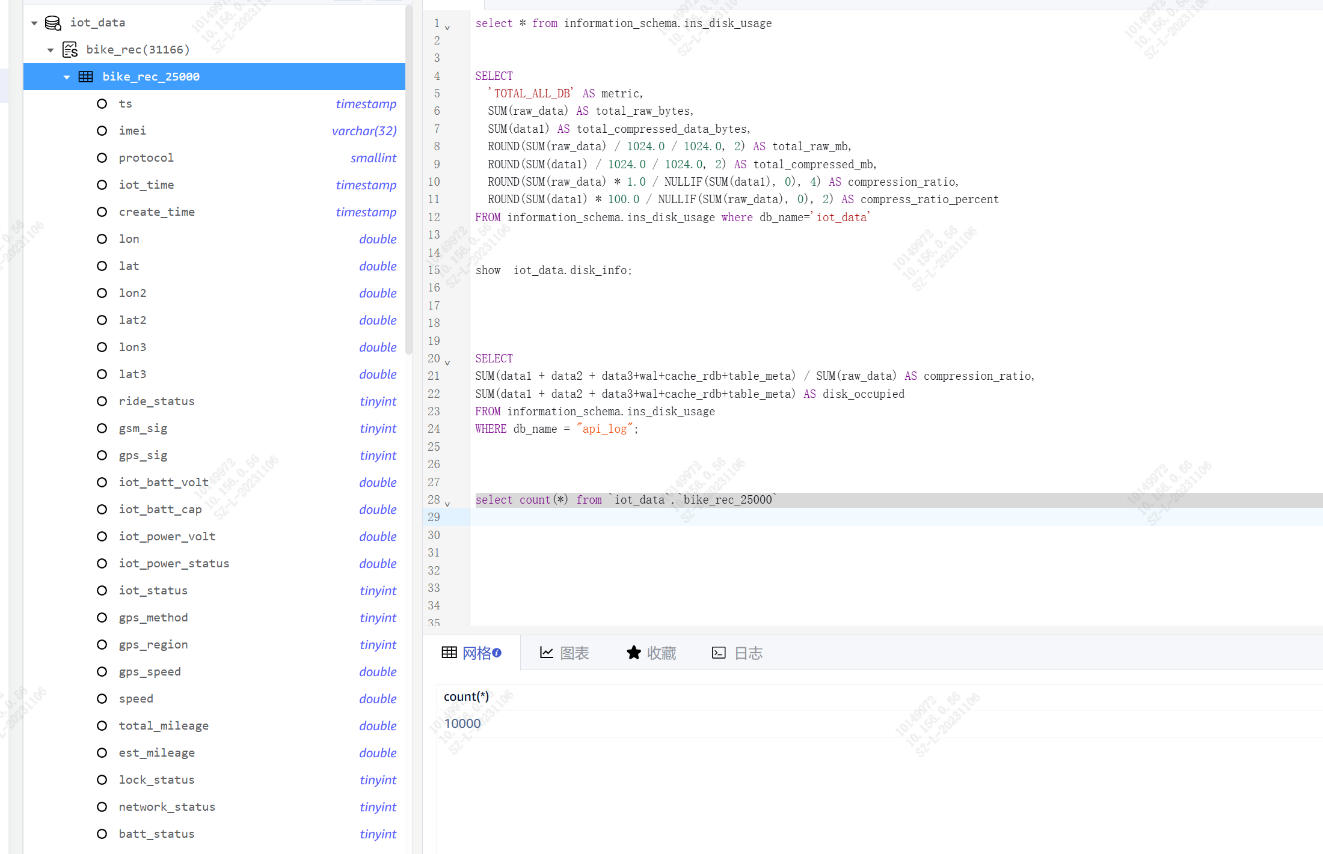Click the info icon beside 网格 tab
The width and height of the screenshot is (1323, 854).
[497, 653]
